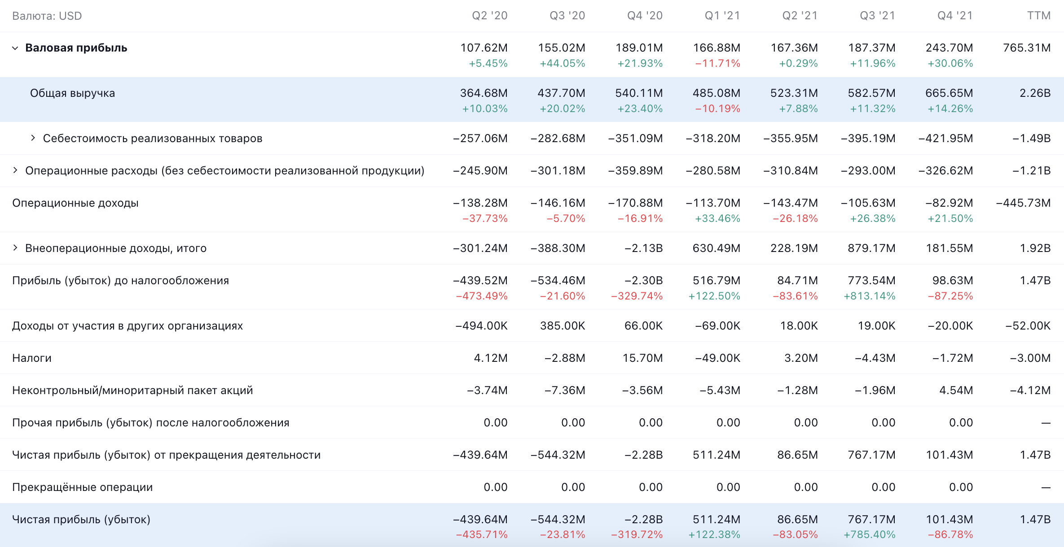
Task: Click equity income TTM −52.00K
Action: point(1028,326)
